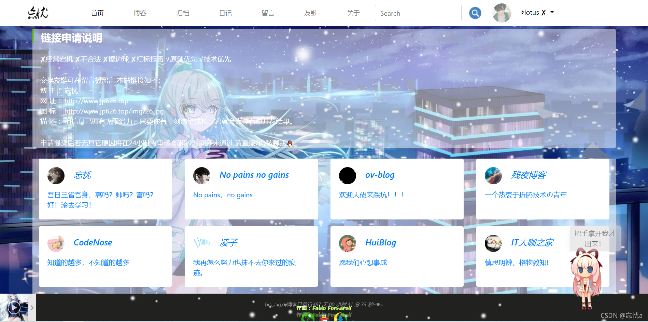This screenshot has height=322, width=648.
Task: Click the HuiBlog avatar icon
Action: pyautogui.click(x=348, y=243)
